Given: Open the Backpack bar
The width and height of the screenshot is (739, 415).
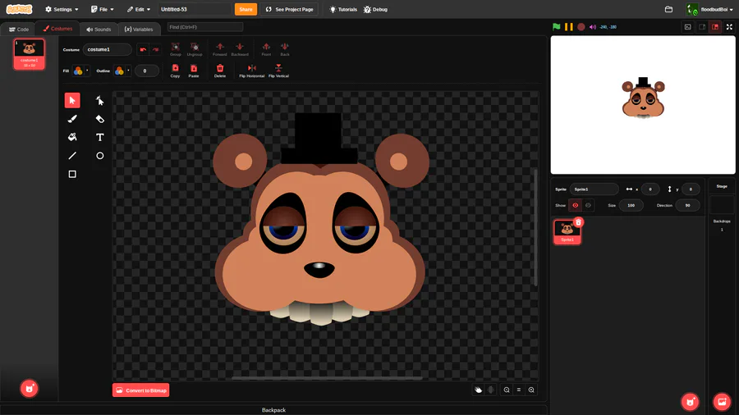Looking at the screenshot, I should (x=273, y=410).
